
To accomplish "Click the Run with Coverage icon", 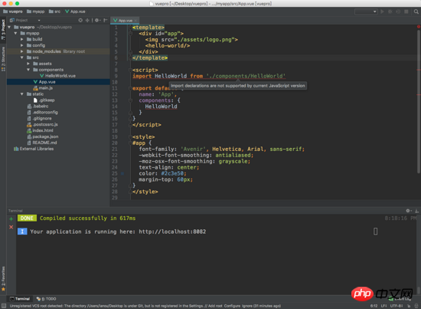I will (x=398, y=12).
